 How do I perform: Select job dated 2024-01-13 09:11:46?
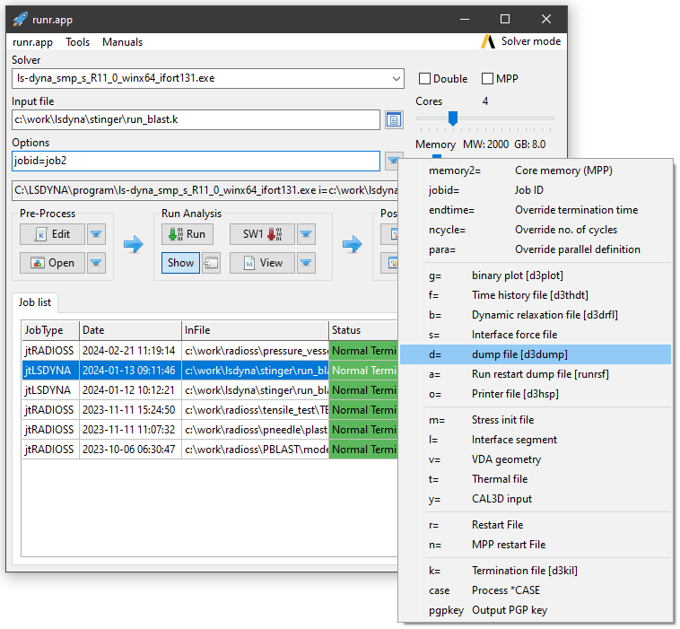pos(210,371)
